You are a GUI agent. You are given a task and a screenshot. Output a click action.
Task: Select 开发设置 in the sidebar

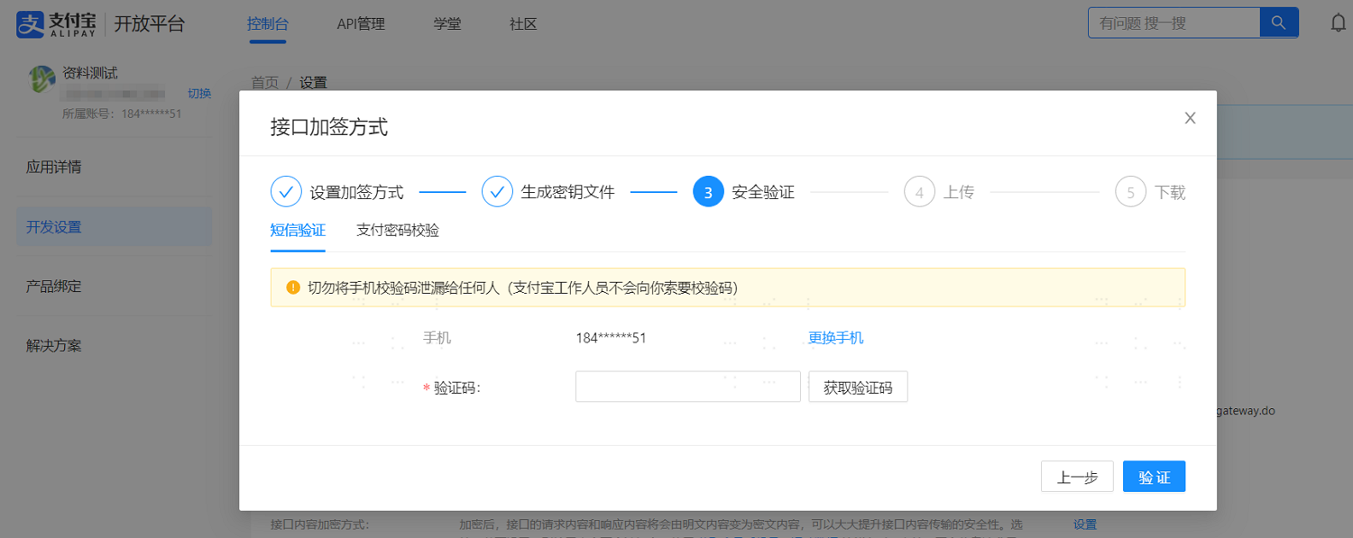coord(115,227)
